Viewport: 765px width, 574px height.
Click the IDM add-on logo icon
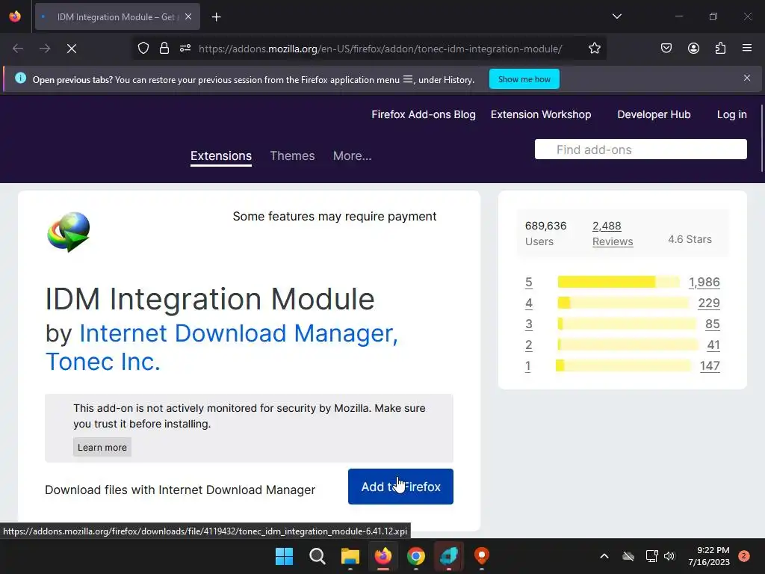(69, 232)
